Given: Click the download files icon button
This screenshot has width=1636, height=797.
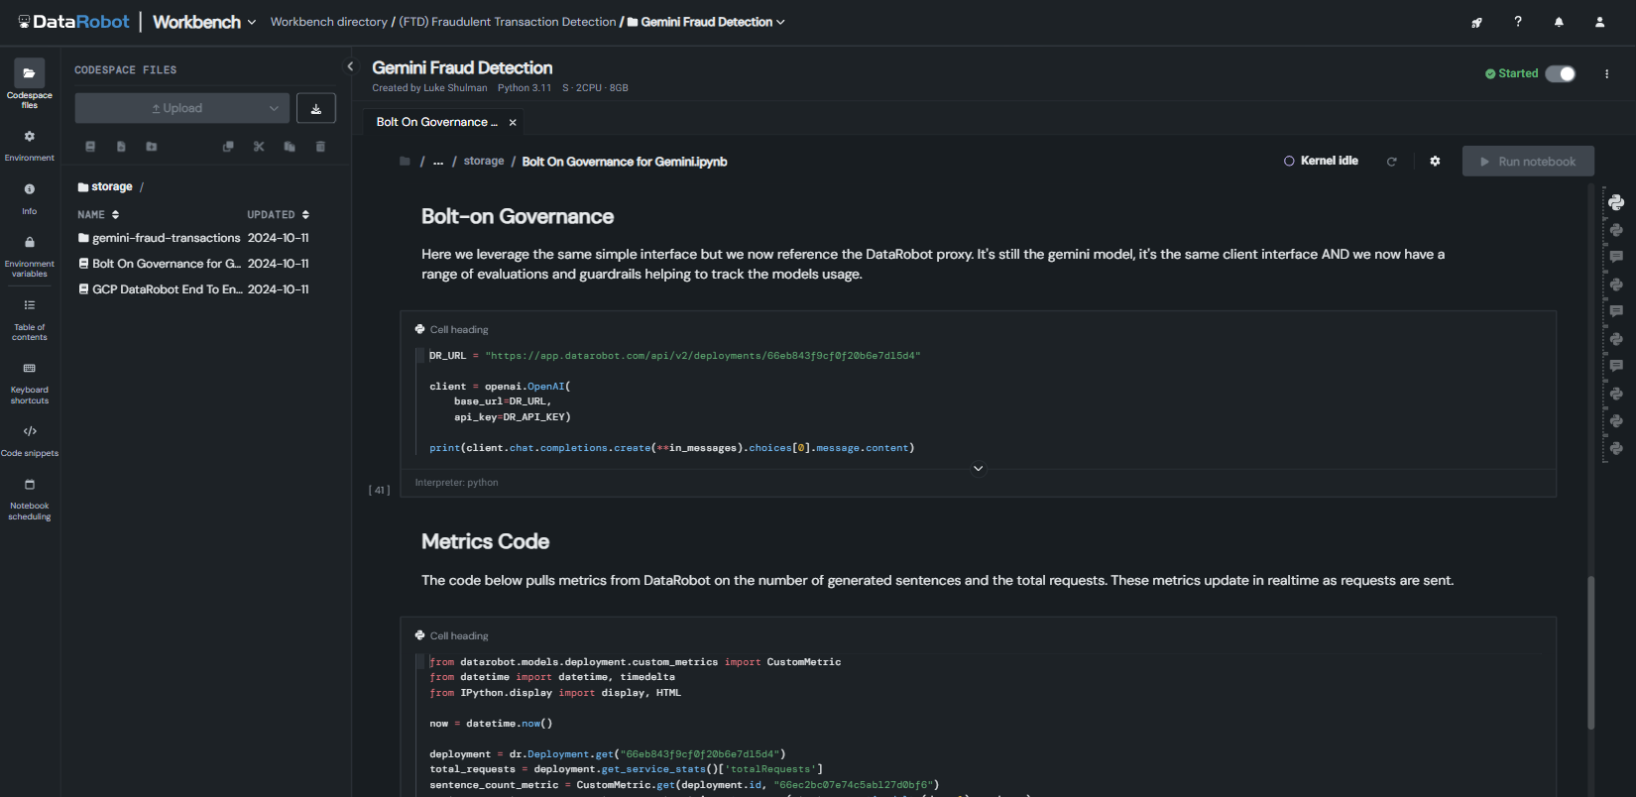Looking at the screenshot, I should tap(316, 109).
